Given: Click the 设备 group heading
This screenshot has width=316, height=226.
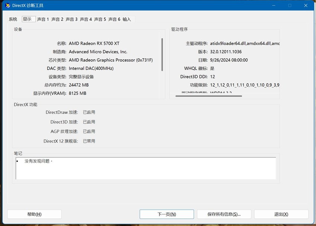Looking at the screenshot, I should tap(18, 29).
